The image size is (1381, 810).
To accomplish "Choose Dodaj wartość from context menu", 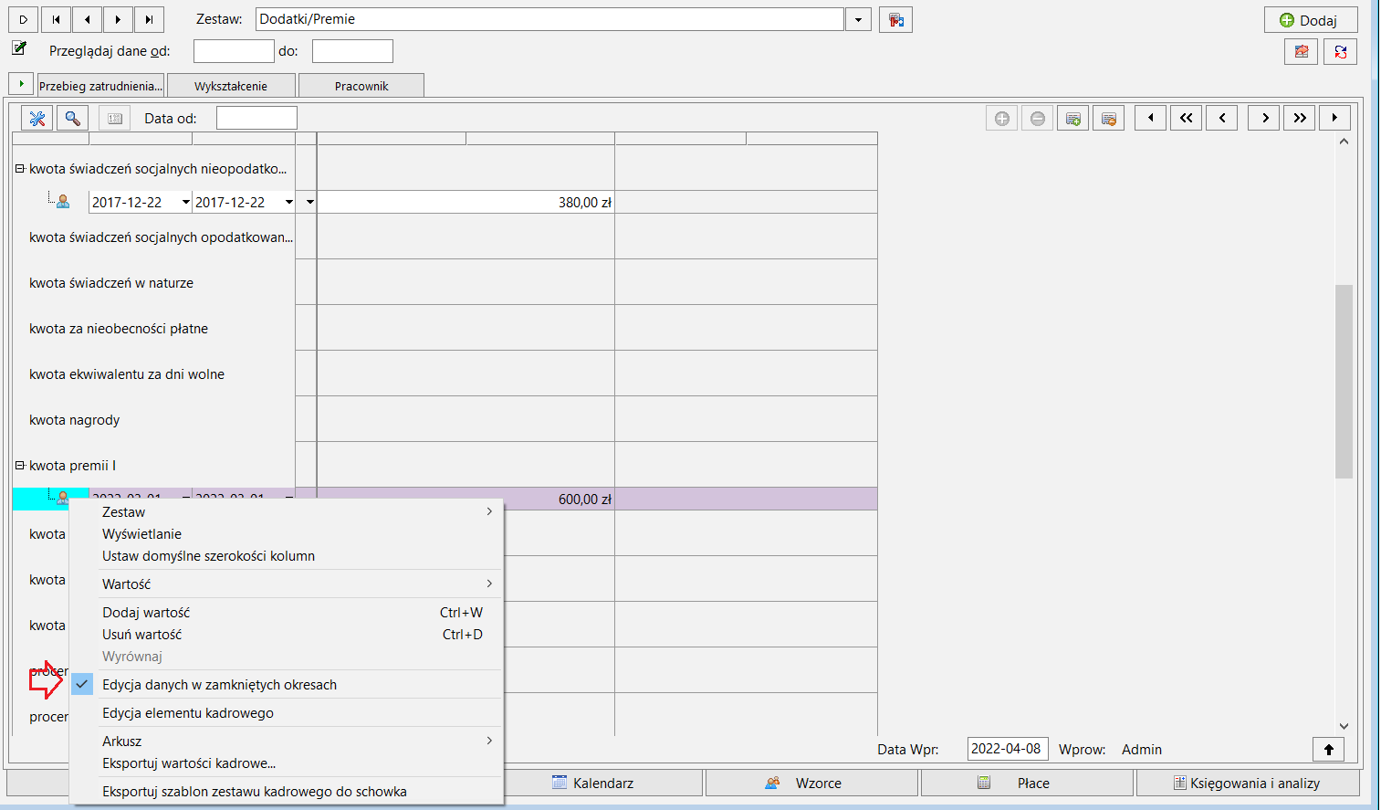I will pyautogui.click(x=287, y=613).
